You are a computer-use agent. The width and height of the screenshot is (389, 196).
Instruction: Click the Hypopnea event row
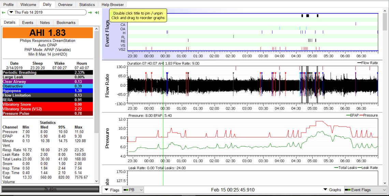point(48,91)
